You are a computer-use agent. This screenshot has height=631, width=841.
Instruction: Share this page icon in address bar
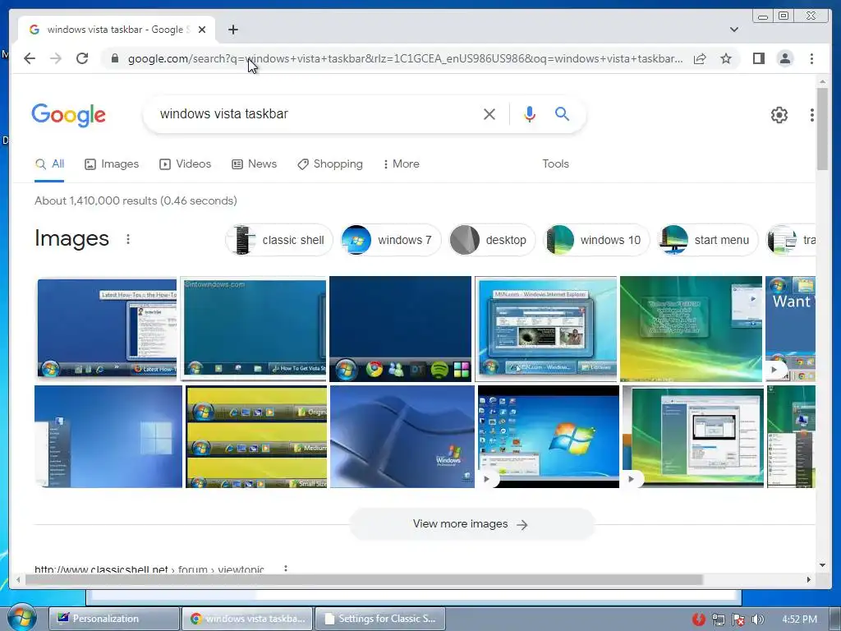click(700, 58)
